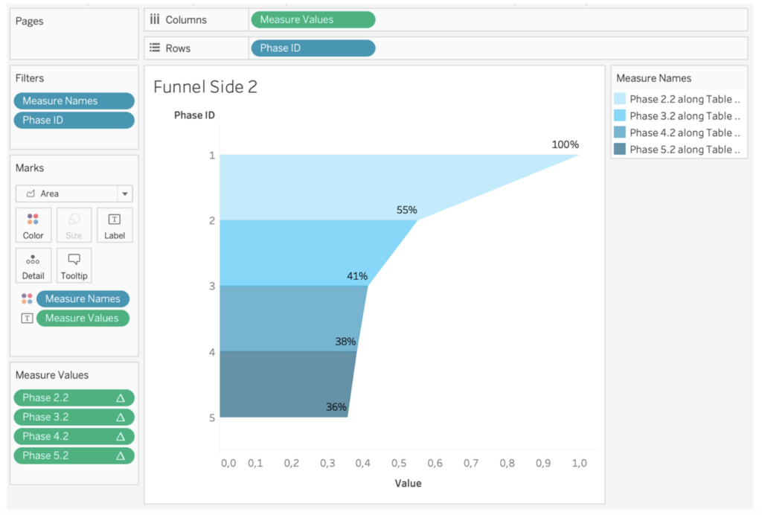The height and width of the screenshot is (515, 762).
Task: Click the Tooltip button on the Marks card
Action: (74, 265)
